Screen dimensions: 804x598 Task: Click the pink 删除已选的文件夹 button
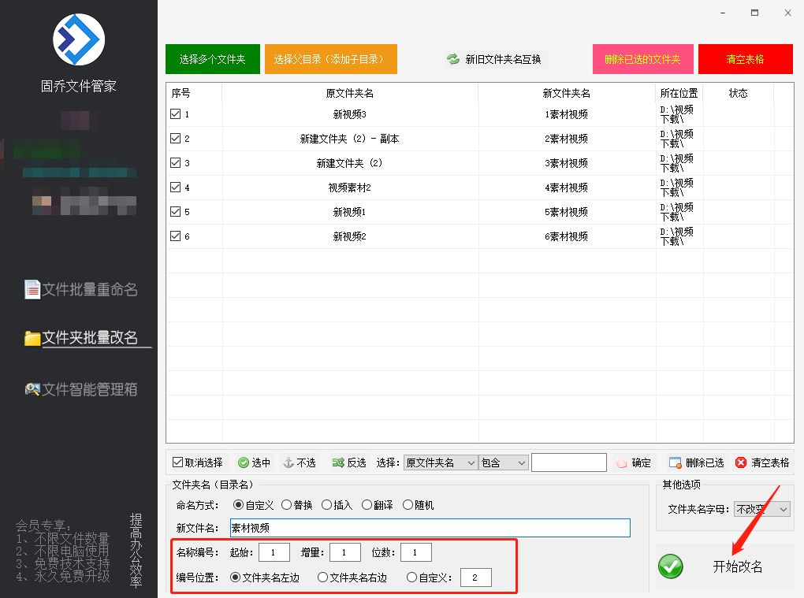coord(643,59)
